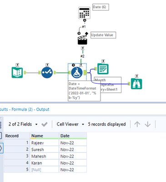Click the down arrow in results toolbar
Screen dimensions: 166x182
pyautogui.click(x=147, y=124)
